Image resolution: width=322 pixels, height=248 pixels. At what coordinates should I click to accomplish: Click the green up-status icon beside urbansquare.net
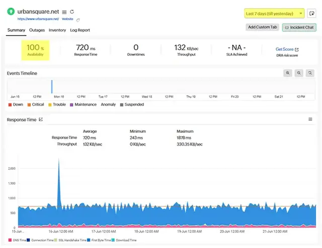coord(11,12)
